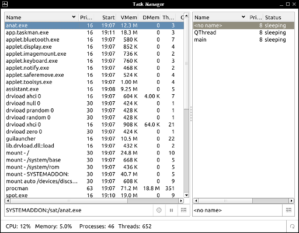Select the <no name> thread row
This screenshot has width=299, height=233.
(x=244, y=25)
